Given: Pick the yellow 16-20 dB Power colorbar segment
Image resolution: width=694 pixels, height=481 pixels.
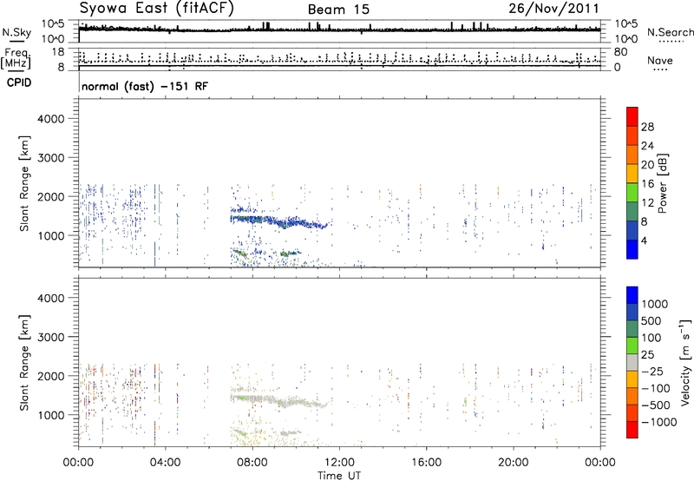Looking at the screenshot, I should pos(632,173).
